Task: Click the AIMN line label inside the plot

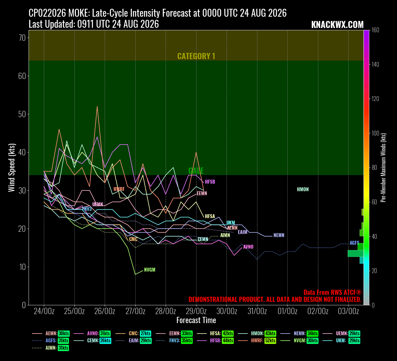Action: tap(225, 235)
